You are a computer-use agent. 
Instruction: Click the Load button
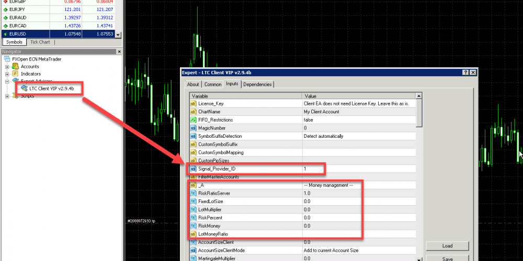pos(447,246)
